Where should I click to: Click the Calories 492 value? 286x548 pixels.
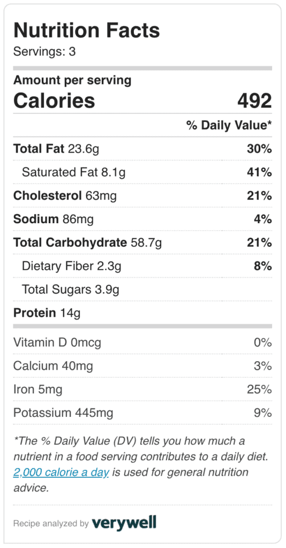(x=254, y=101)
